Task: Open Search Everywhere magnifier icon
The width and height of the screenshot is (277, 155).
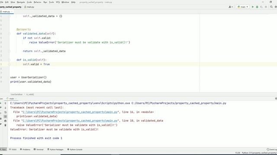Action: pyautogui.click(x=271, y=7)
